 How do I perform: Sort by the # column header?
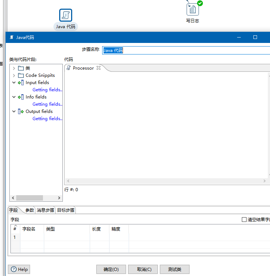coord(15,229)
